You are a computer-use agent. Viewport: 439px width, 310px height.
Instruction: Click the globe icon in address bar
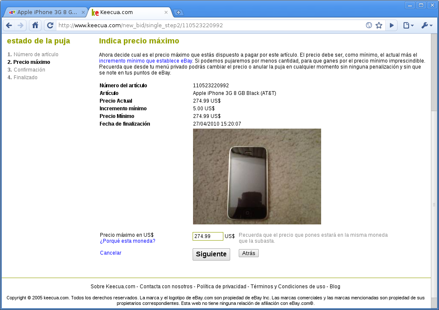(369, 26)
